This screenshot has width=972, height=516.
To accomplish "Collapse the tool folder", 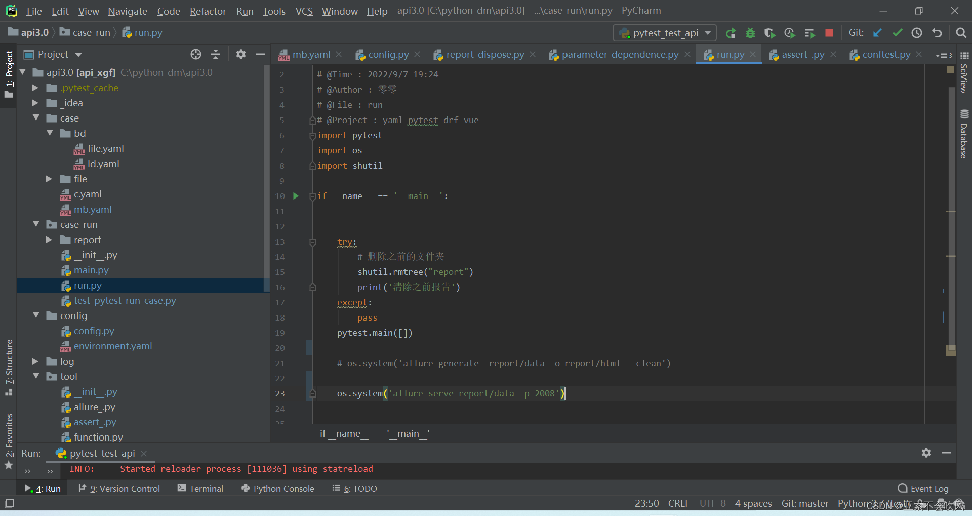I will [x=36, y=376].
